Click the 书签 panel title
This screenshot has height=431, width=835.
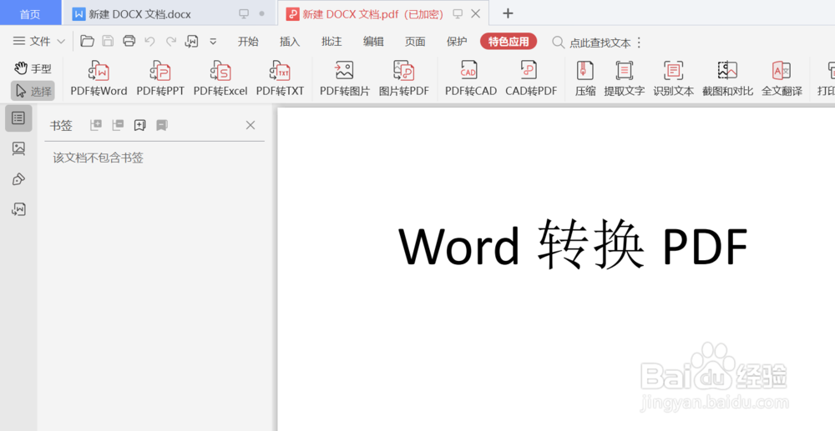(61, 125)
